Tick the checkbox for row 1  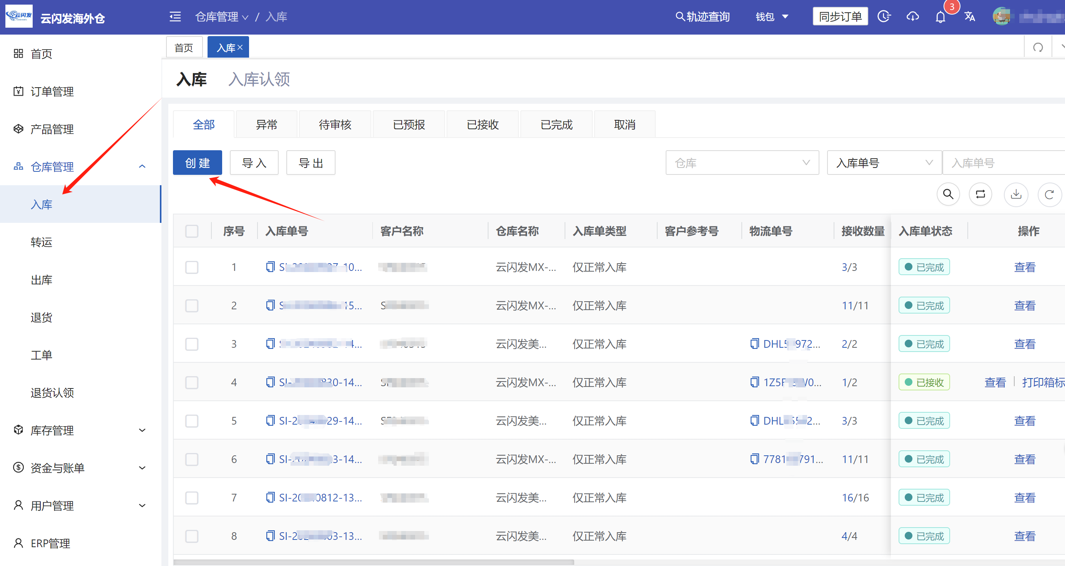click(192, 267)
